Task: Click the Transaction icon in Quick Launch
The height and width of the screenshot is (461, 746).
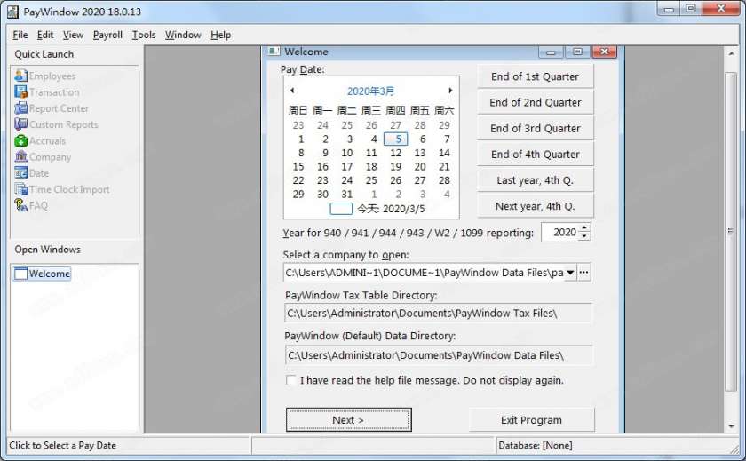Action: (20, 91)
